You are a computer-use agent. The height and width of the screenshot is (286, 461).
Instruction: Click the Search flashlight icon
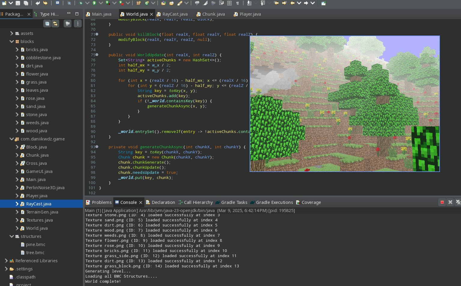tap(180, 3)
